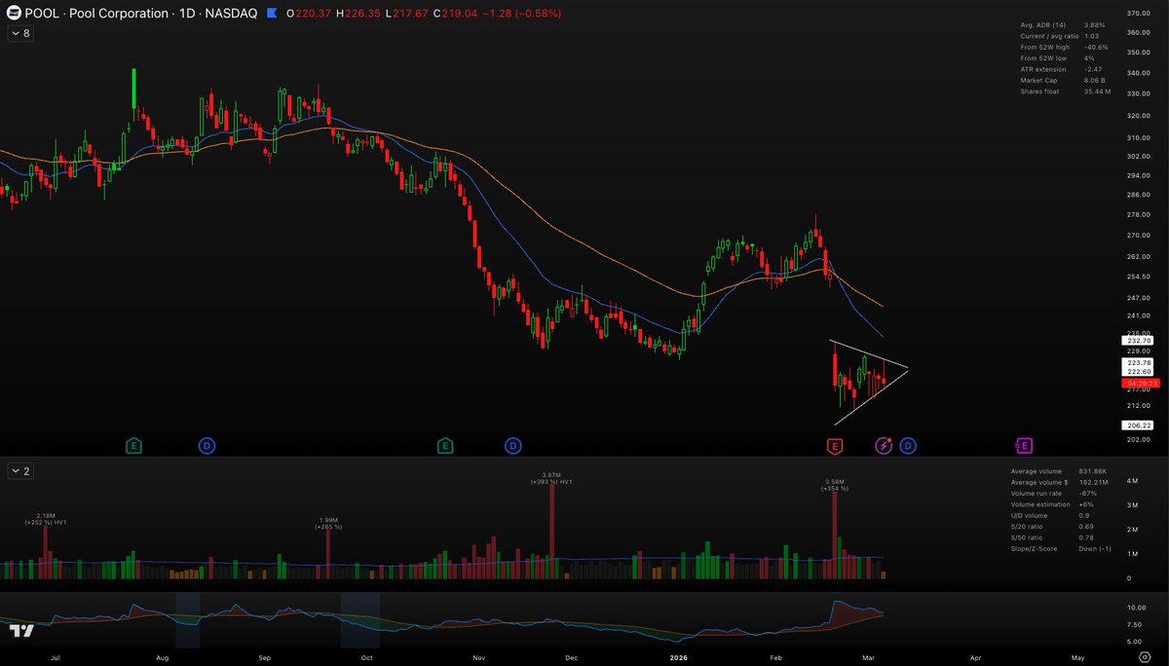Click the lightning bolt event icon near March
The height and width of the screenshot is (666, 1169).
coord(885,445)
